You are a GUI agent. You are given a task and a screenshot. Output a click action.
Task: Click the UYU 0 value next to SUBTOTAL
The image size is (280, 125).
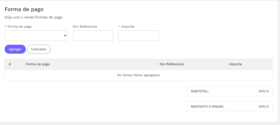tap(263, 91)
